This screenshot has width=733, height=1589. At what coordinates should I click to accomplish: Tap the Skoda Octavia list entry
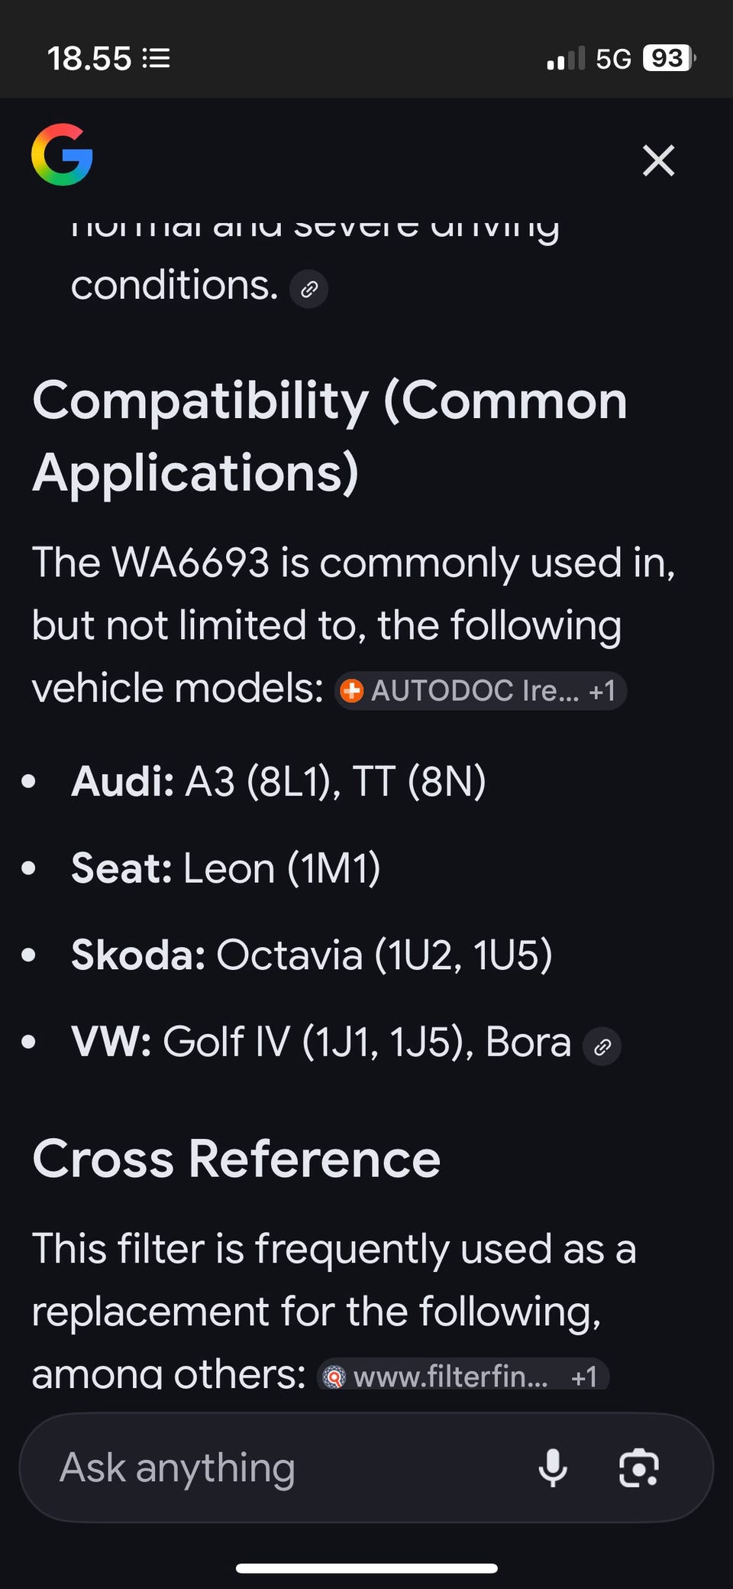pos(312,955)
